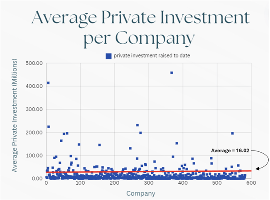Screen dimensions: 270x200
Task: Select the 100.00 y-axis tick label
Action: pos(34,156)
